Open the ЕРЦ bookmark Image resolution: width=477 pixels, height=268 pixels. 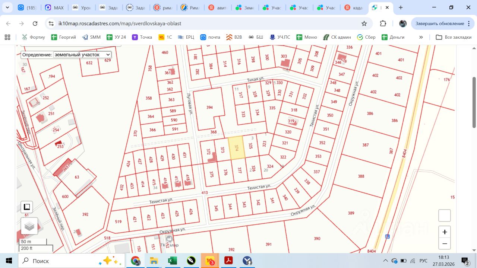click(186, 37)
